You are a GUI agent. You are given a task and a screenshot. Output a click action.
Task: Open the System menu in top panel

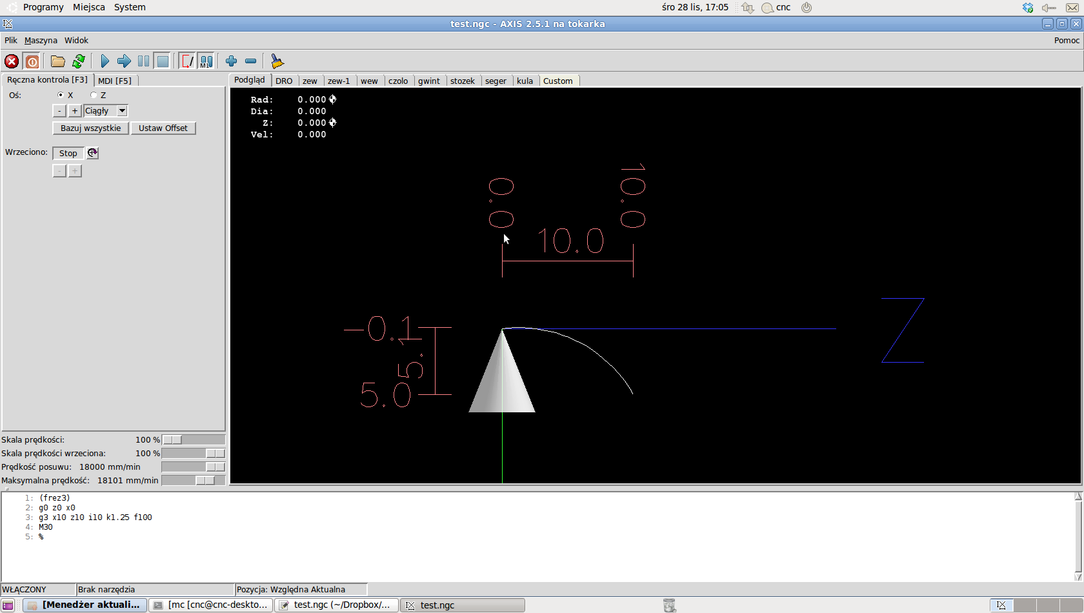click(130, 7)
